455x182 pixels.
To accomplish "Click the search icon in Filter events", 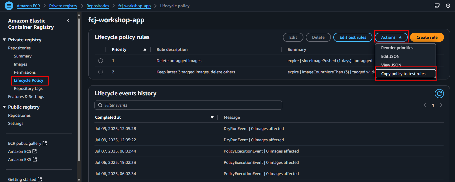I will point(100,105).
